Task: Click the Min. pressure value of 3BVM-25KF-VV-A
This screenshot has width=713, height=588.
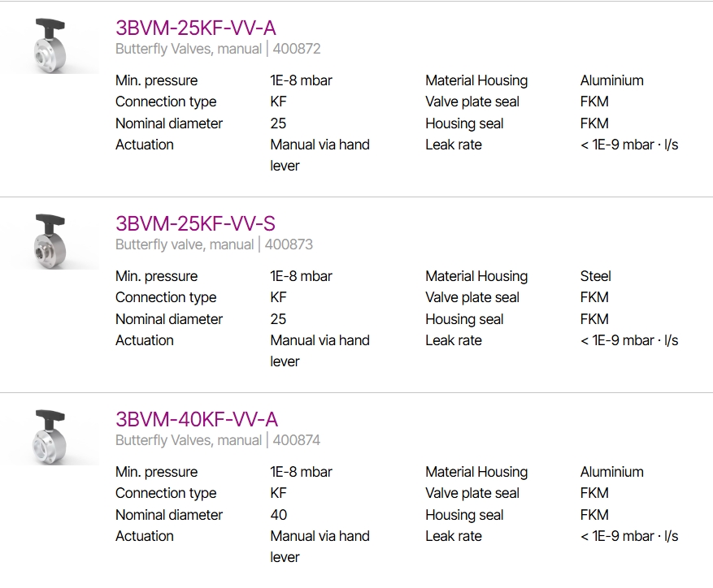Action: 301,80
